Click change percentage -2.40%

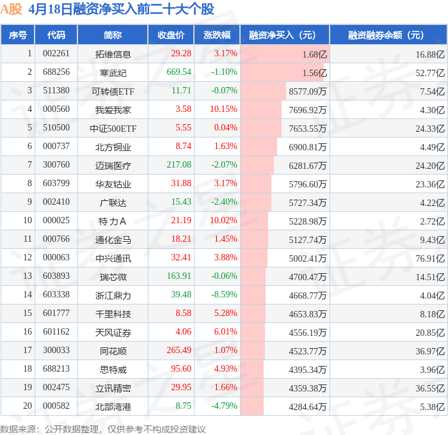224,202
